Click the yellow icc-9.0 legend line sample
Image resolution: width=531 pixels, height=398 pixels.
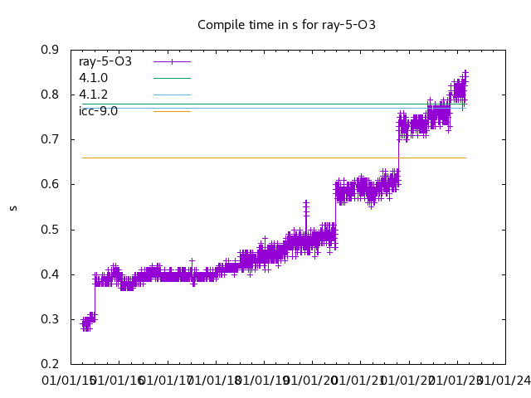point(171,111)
